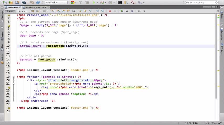
Task: Toggle the Highlight Search icon
Action: [x=68, y=11]
